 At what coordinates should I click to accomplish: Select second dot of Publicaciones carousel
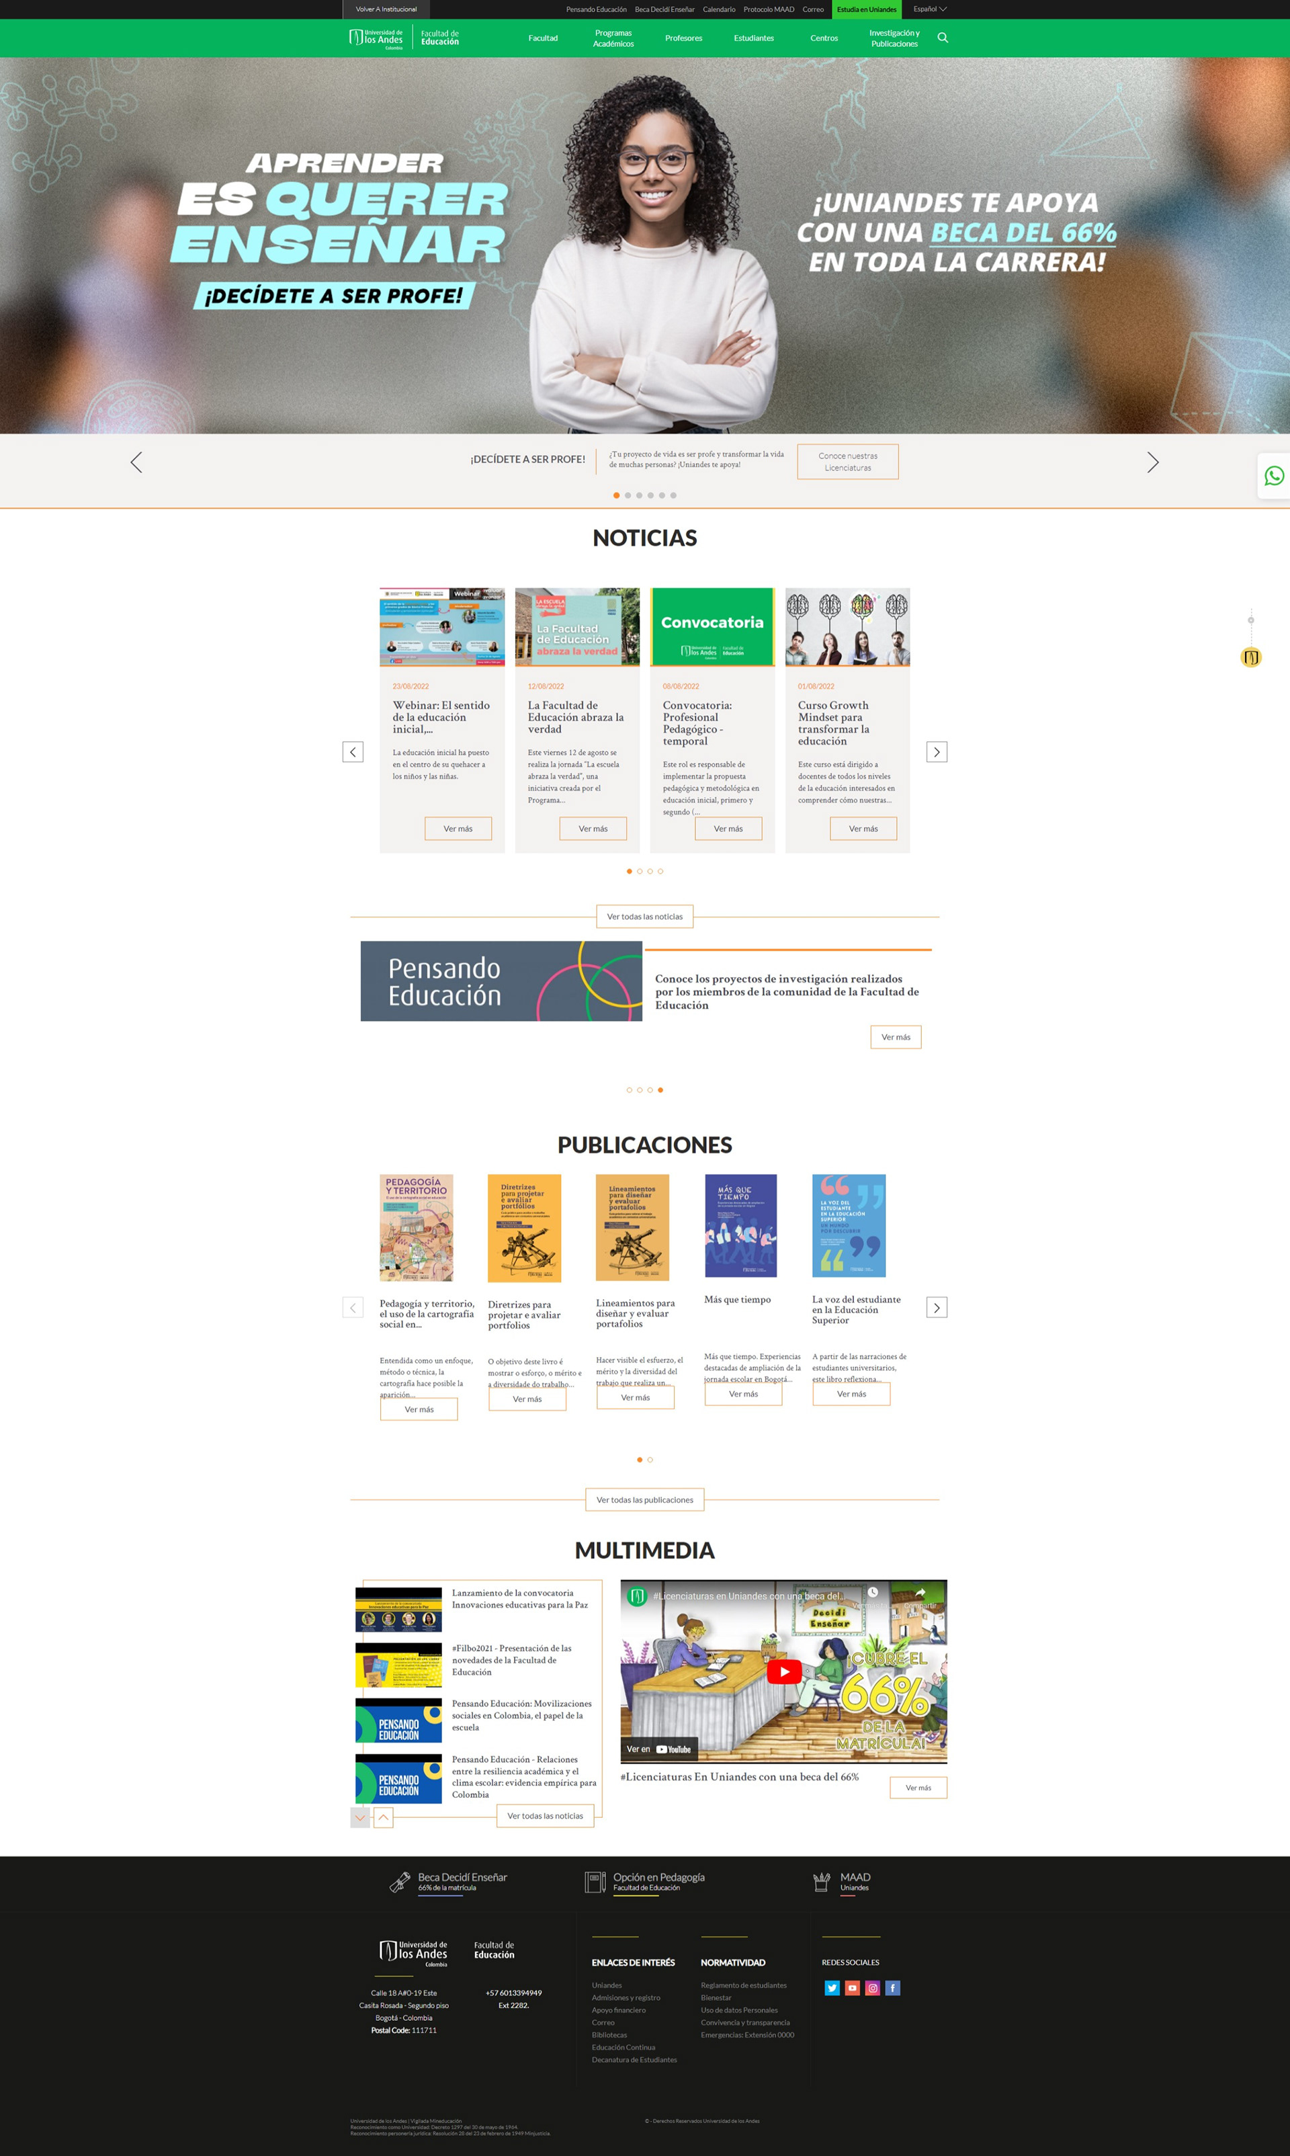(x=650, y=1460)
